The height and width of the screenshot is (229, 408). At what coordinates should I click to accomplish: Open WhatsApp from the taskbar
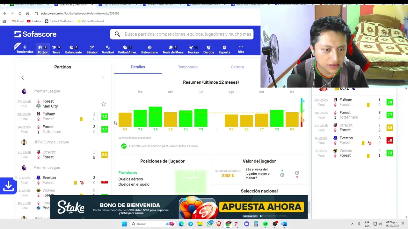[x=209, y=224]
